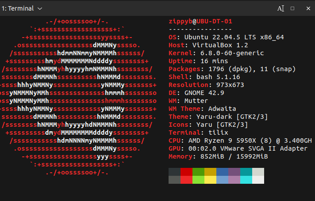Toggle read-only mode icon in Tilix title bar
Image resolution: width=315 pixels, height=201 pixels.
[280, 8]
